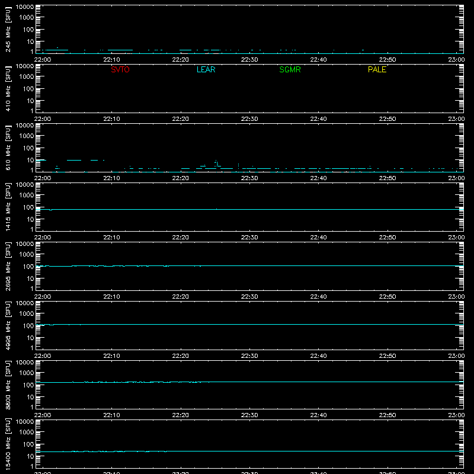This screenshot has height=474, width=474.
Task: Select the 1415 MHz [SFU] axis title
Action: [x=8, y=207]
